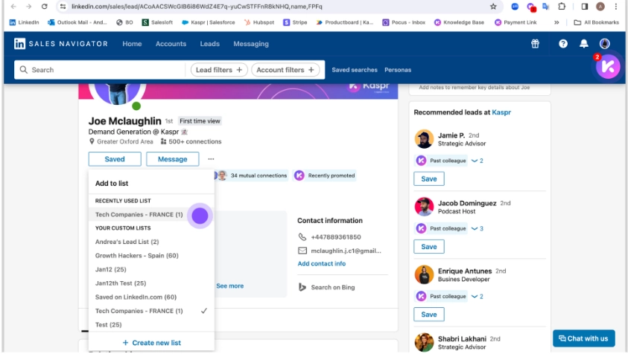Open the LinkedIn bookmark

[24, 22]
